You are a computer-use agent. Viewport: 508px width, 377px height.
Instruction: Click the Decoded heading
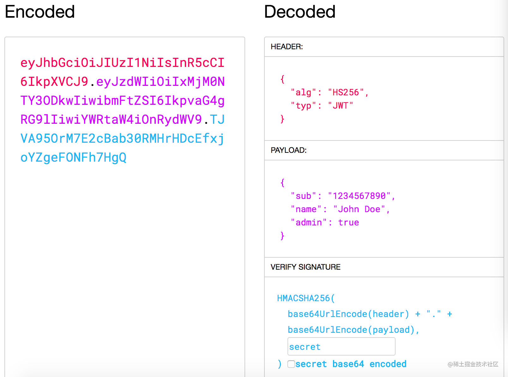[299, 12]
